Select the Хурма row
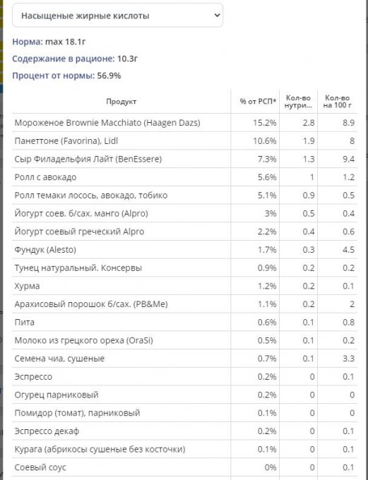368x480 pixels. [184, 286]
